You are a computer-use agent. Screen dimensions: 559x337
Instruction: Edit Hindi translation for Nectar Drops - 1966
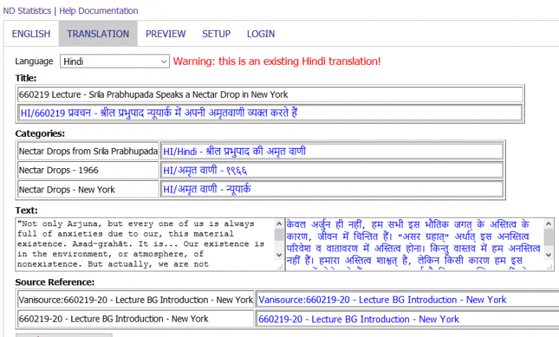[x=331, y=170]
